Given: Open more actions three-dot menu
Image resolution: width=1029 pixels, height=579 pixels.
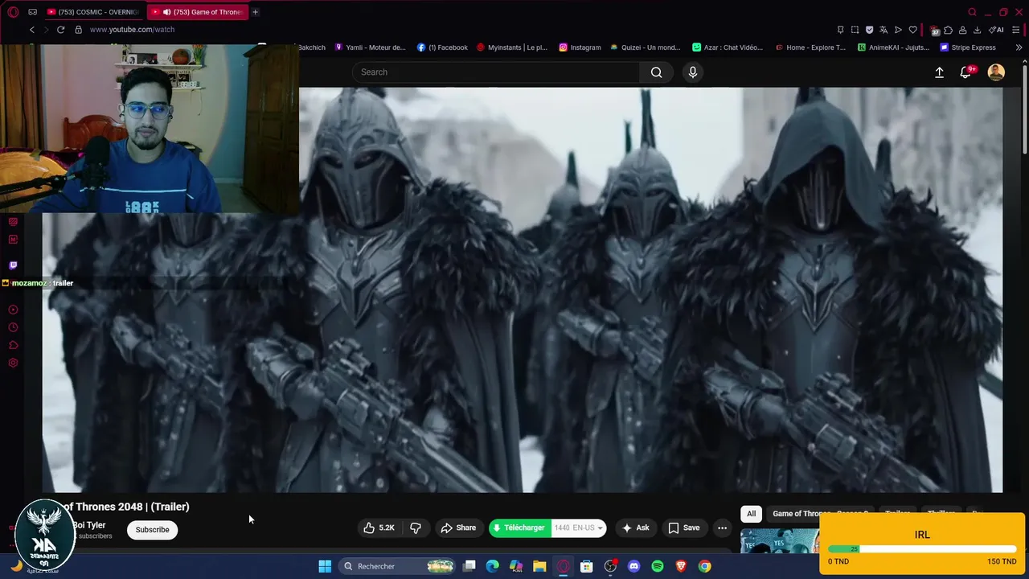Looking at the screenshot, I should click(722, 528).
